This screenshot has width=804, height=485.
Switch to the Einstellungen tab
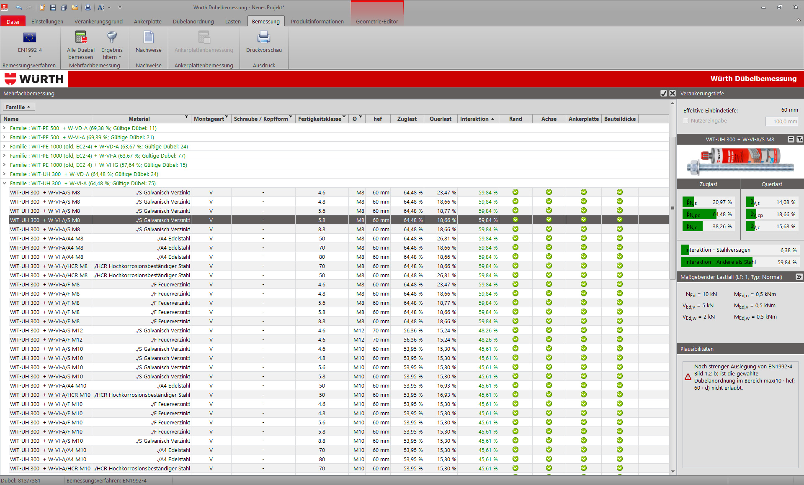click(x=47, y=21)
